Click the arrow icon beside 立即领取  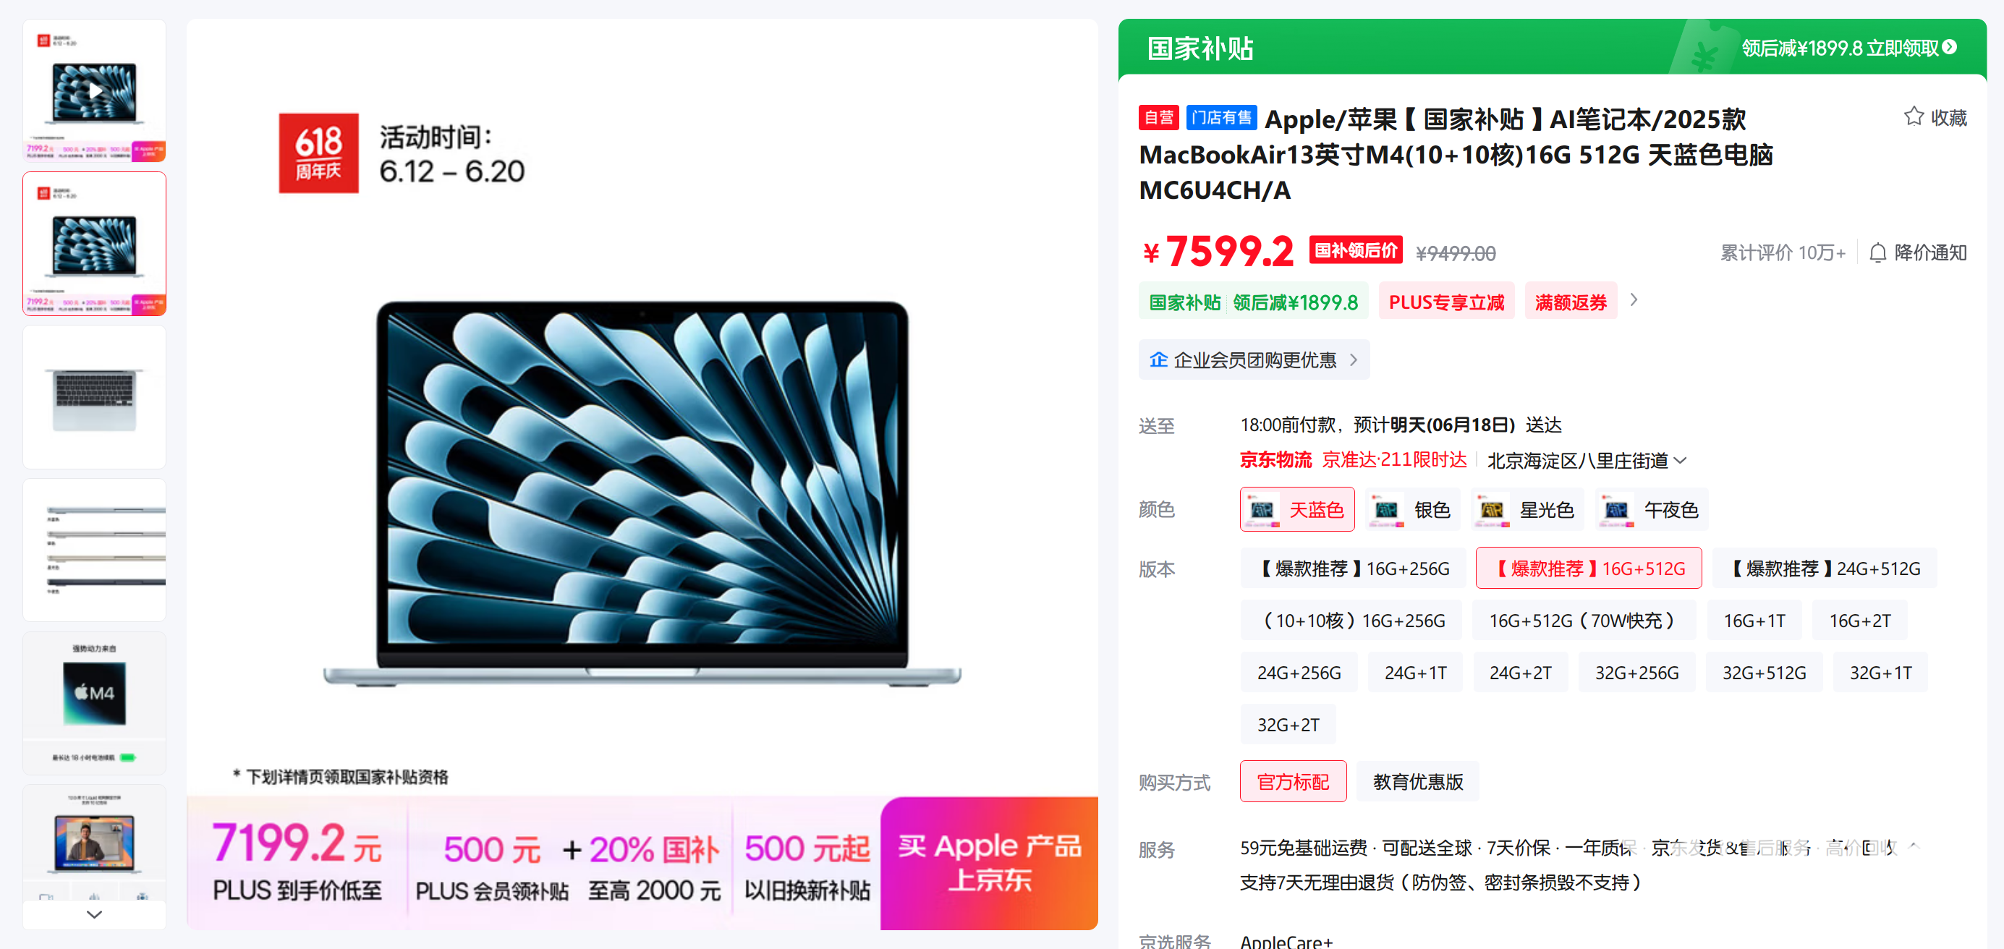coord(1949,47)
